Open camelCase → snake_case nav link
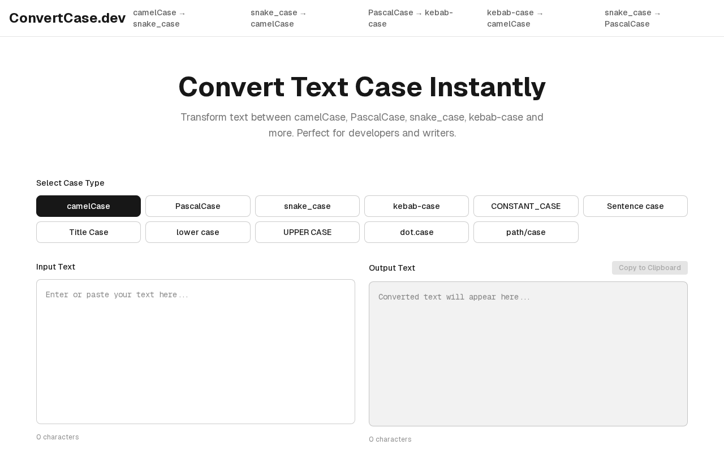724x453 pixels. [160, 18]
